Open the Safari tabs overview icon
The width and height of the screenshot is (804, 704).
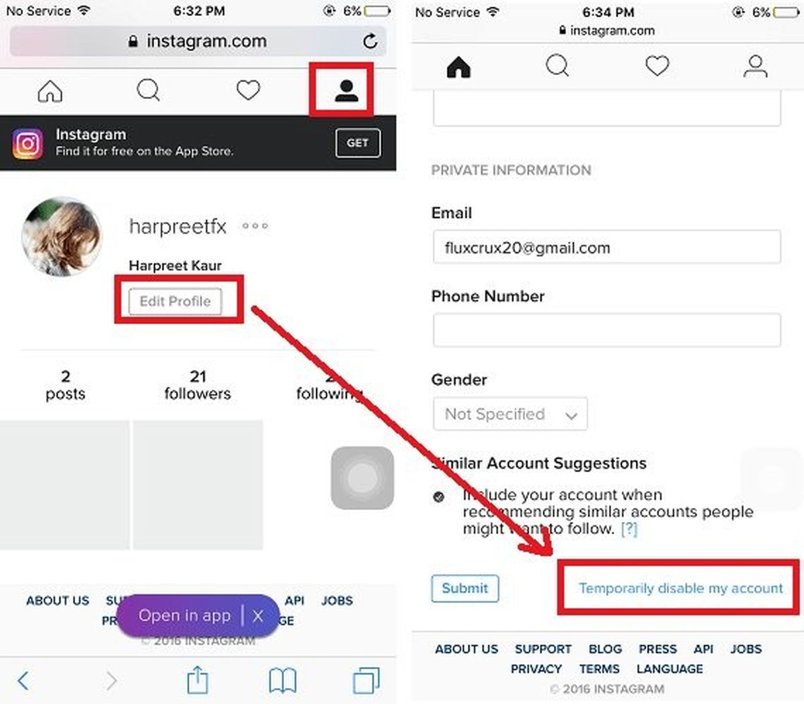point(366,681)
